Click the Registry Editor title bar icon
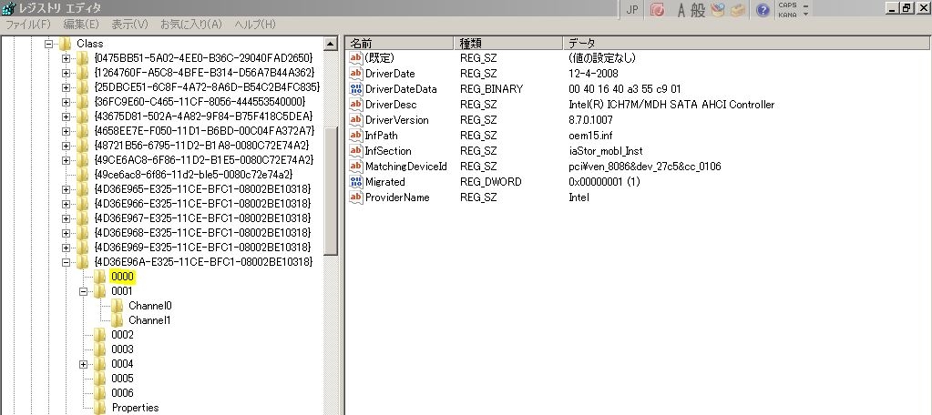932x415 pixels. pos(9,8)
